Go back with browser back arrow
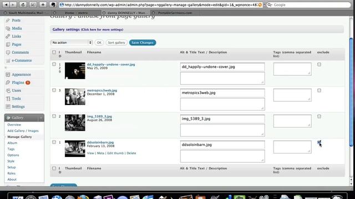 point(6,4)
